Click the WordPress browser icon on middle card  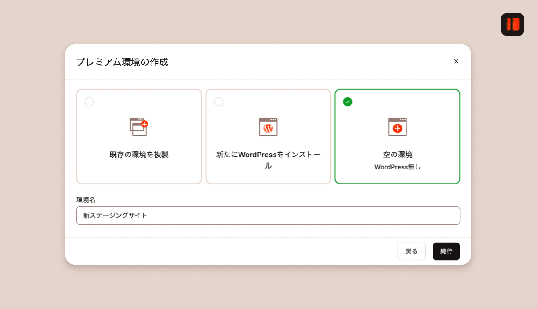pos(268,126)
